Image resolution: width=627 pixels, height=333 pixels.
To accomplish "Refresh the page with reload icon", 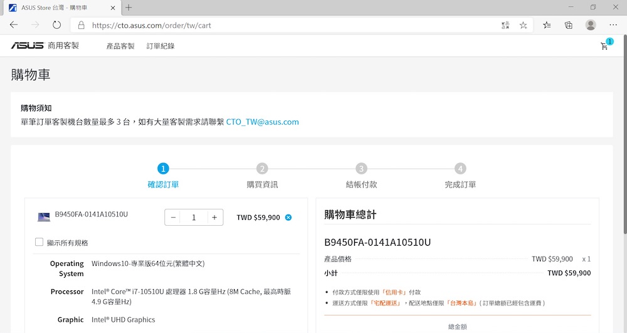I will point(56,25).
